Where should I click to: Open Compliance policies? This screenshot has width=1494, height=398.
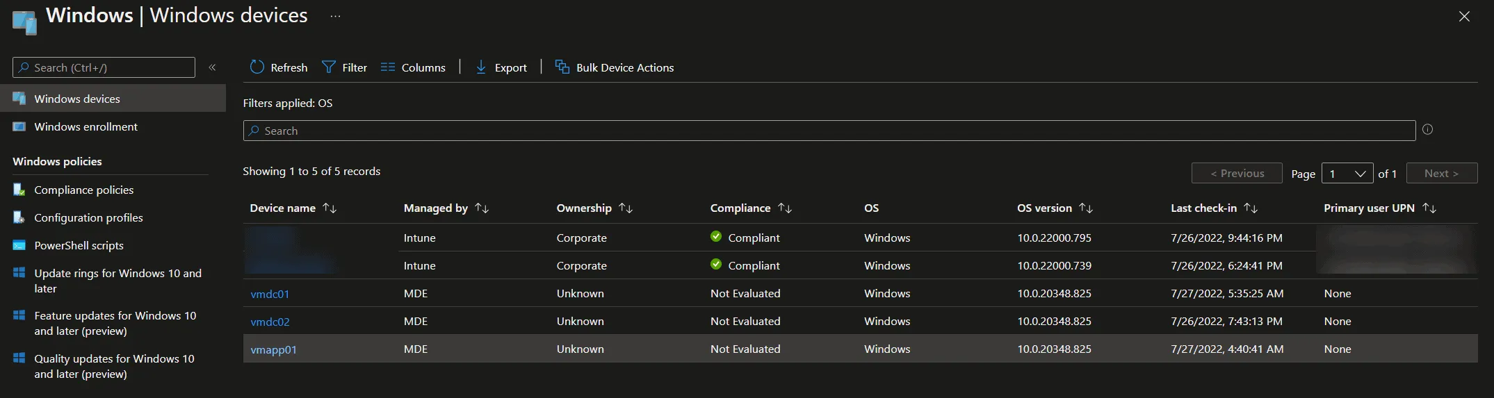(x=83, y=190)
